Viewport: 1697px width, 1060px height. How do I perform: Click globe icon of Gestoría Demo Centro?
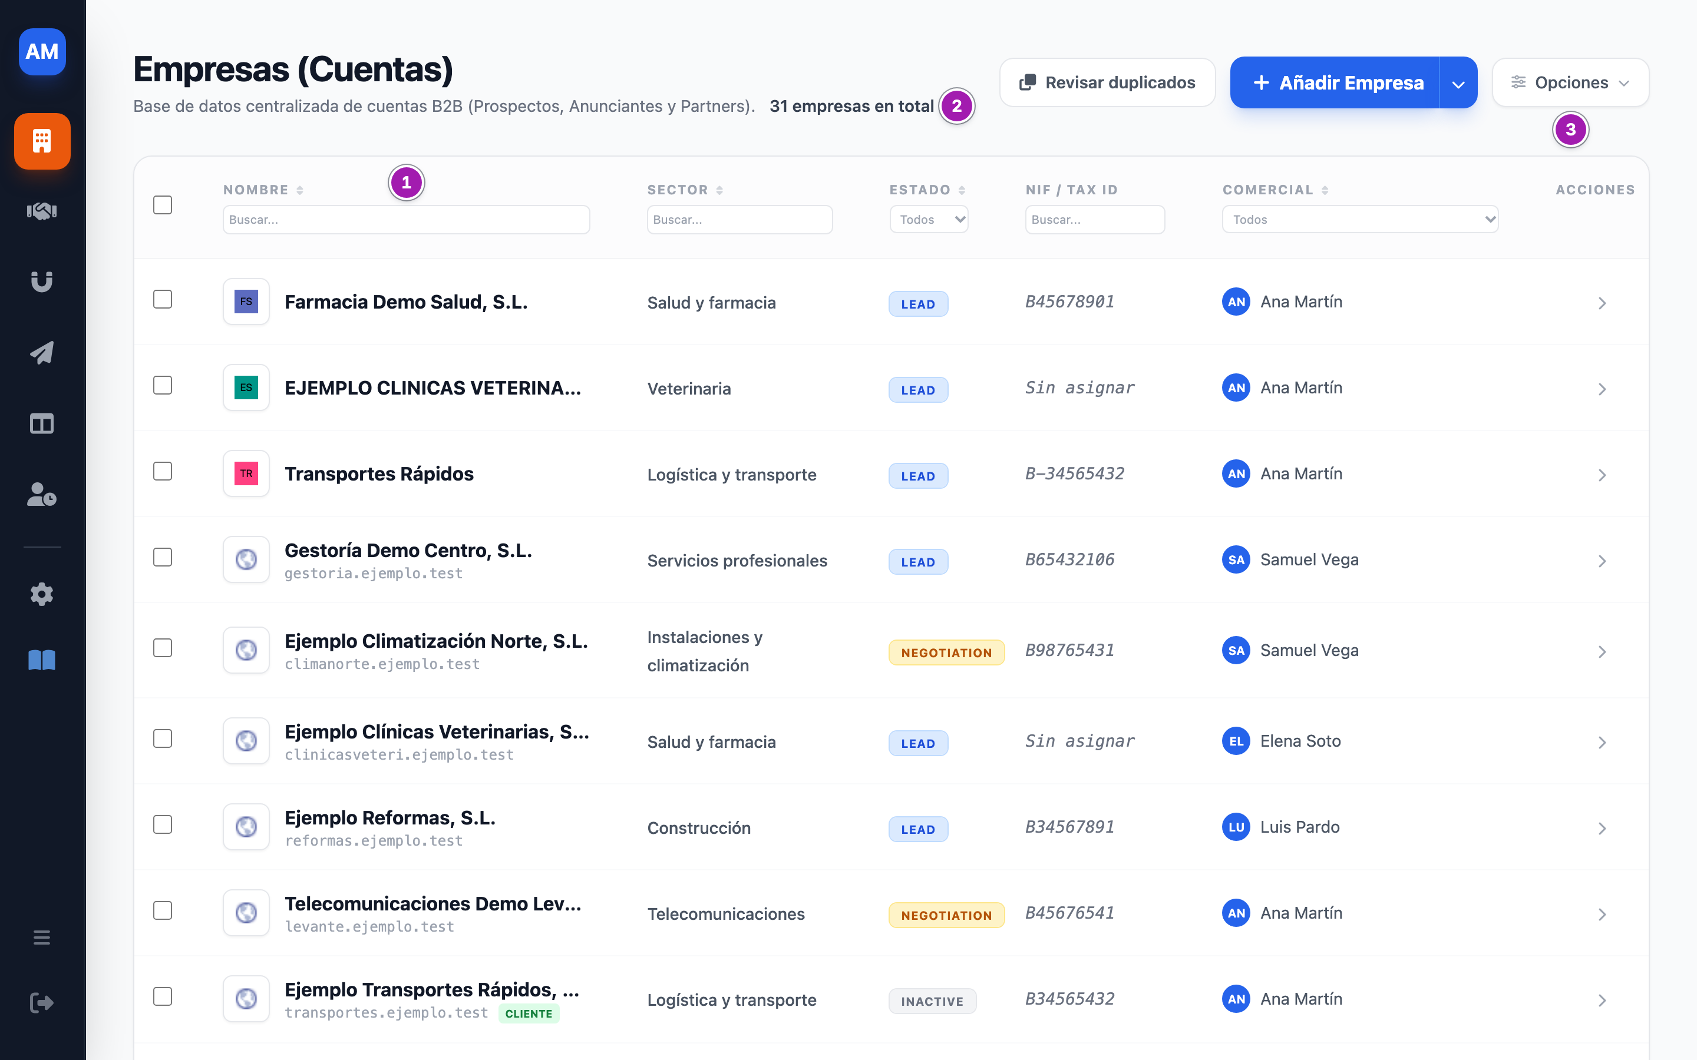246,559
